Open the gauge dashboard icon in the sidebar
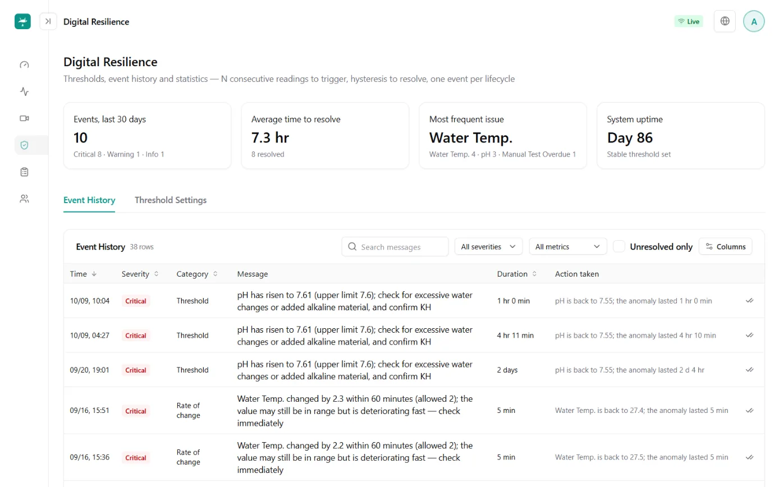 (24, 65)
